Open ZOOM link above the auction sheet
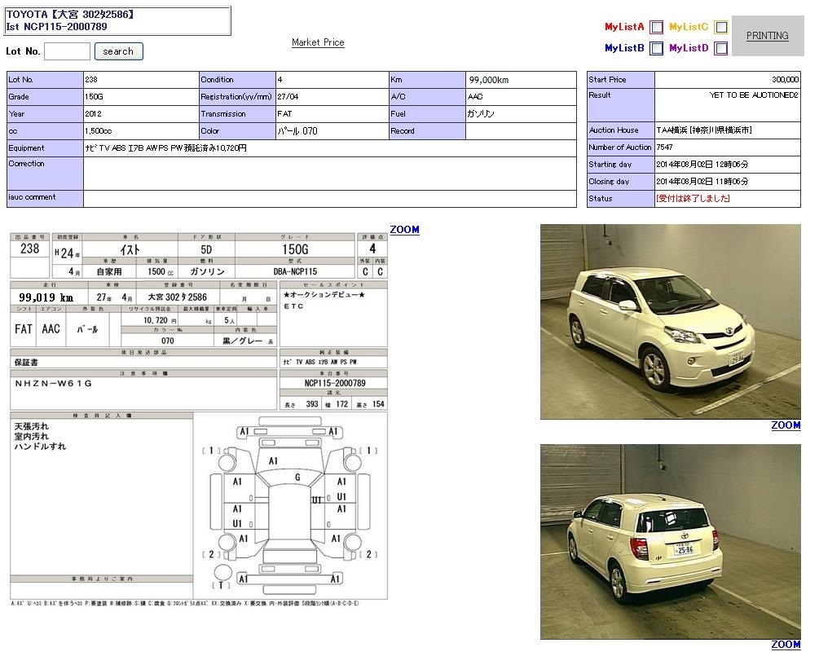The width and height of the screenshot is (819, 656). tap(404, 230)
